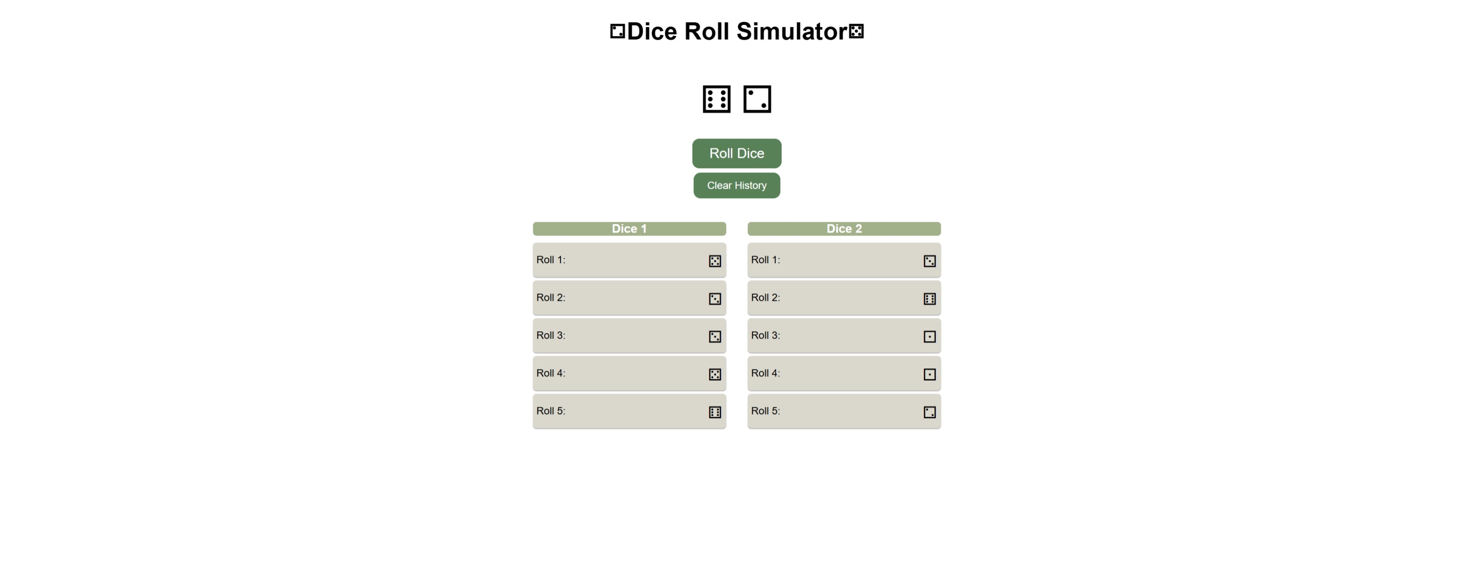This screenshot has width=1474, height=561.
Task: Click the six-dot dice icon in Dice 1 Roll 5
Action: pyautogui.click(x=715, y=411)
